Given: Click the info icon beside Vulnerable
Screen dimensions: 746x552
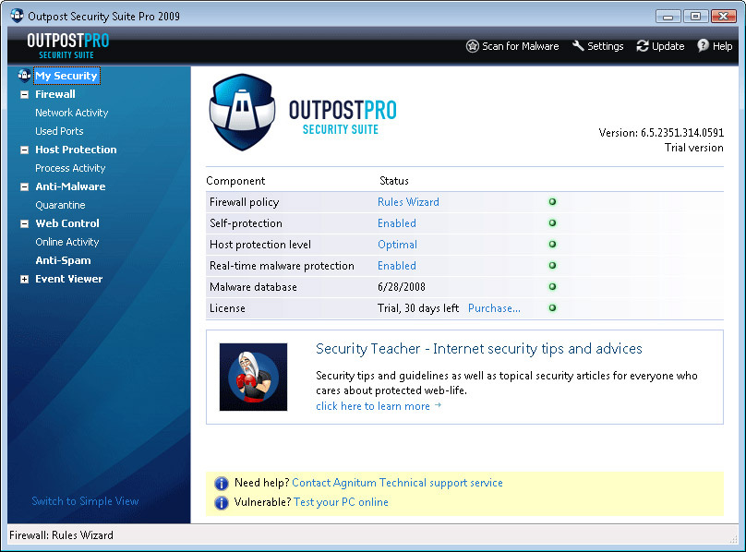Looking at the screenshot, I should [x=222, y=503].
